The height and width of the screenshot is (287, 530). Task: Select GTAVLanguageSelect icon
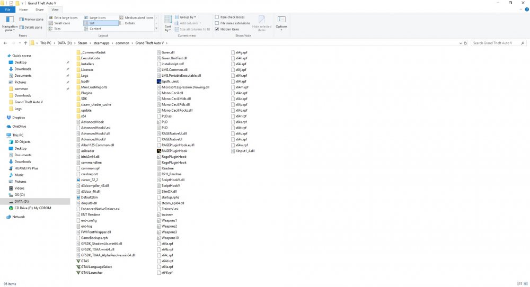[x=78, y=267]
